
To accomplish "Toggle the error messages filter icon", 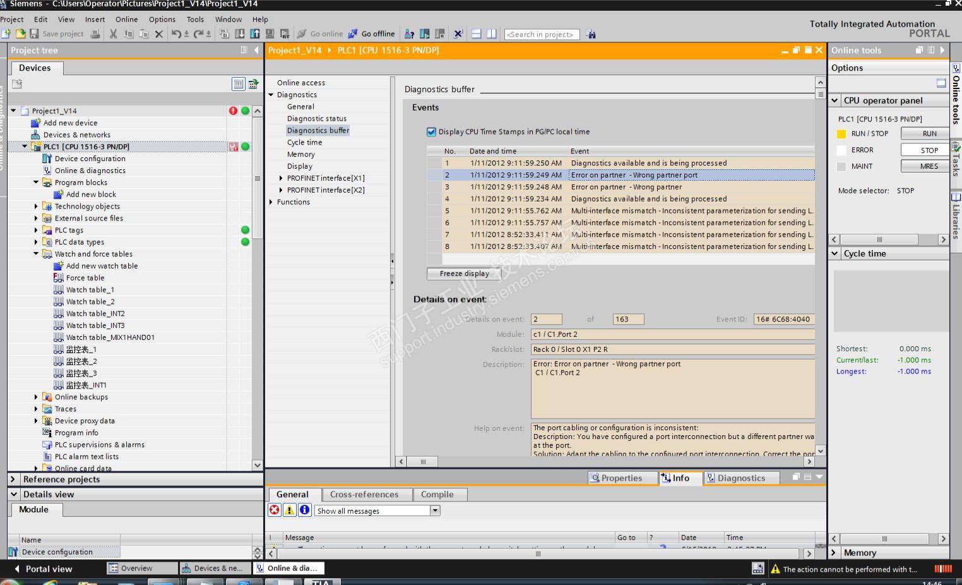I will point(275,510).
